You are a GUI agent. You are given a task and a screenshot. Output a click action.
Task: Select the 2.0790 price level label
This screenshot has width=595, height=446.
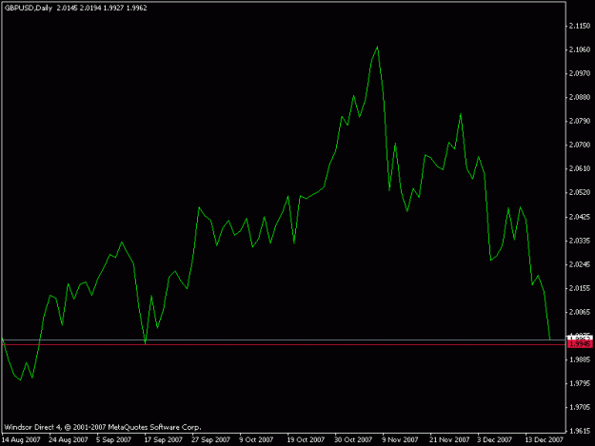coord(580,121)
